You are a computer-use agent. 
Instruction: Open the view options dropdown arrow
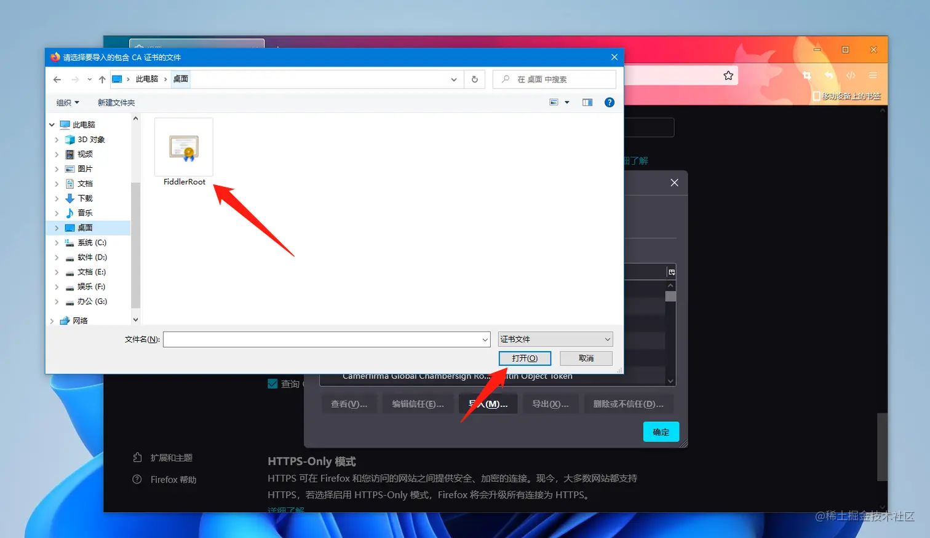click(567, 103)
